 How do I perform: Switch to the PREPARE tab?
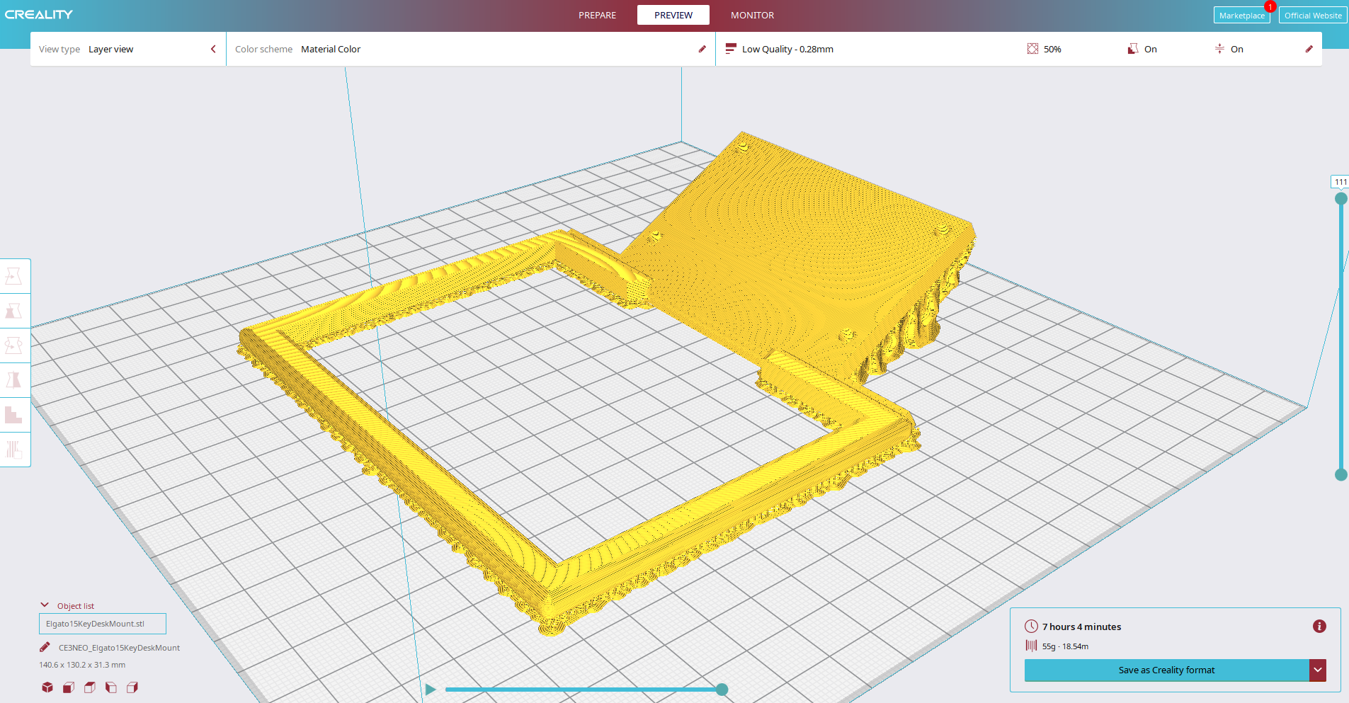coord(597,15)
